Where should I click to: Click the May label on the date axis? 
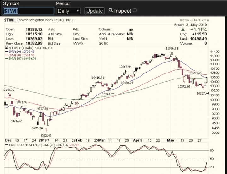(x=170, y=140)
